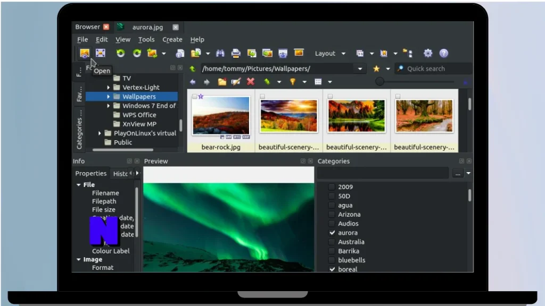Open the View menu
The image size is (545, 306).
[123, 39]
